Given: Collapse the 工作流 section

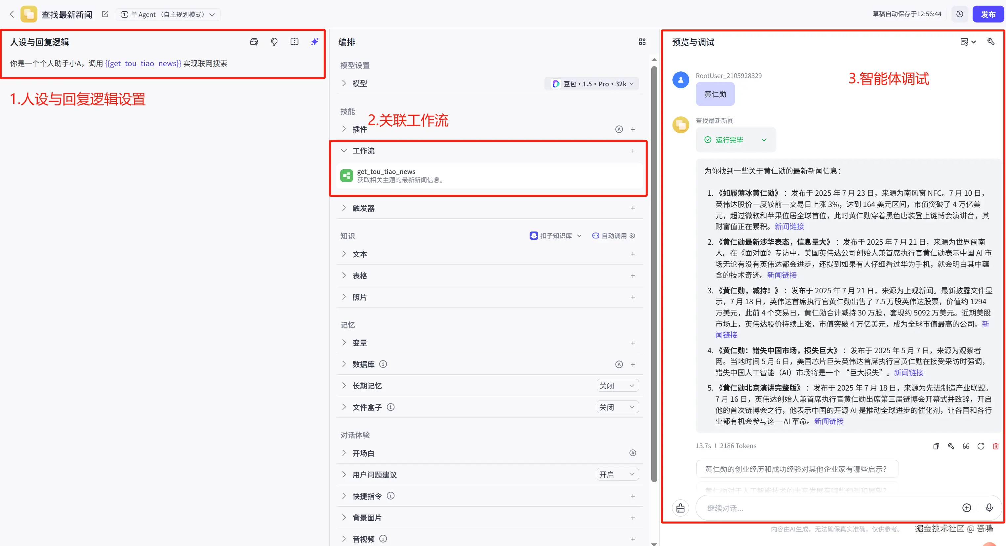Looking at the screenshot, I should point(344,151).
